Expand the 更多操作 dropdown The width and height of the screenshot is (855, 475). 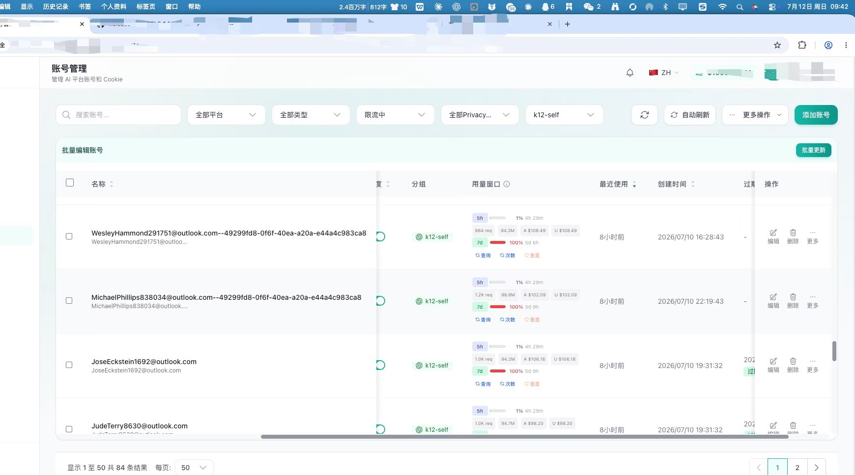755,115
